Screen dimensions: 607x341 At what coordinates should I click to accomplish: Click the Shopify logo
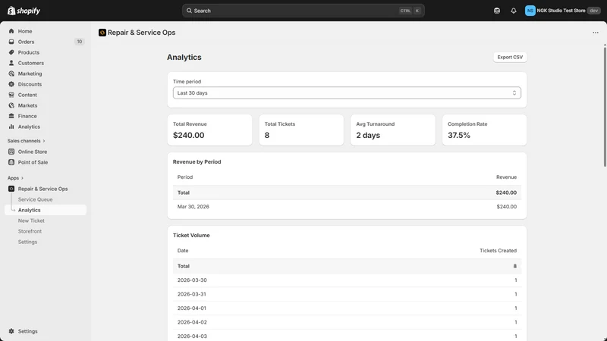[24, 11]
